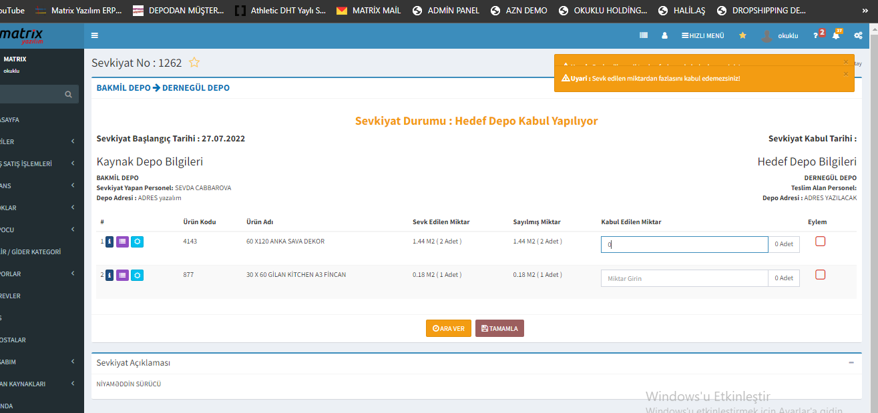Open the notifications bell icon
Viewport: 878px width, 413px height.
[x=836, y=35]
